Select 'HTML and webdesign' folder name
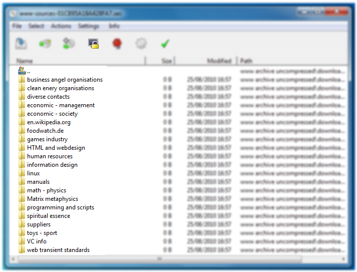 (56, 148)
